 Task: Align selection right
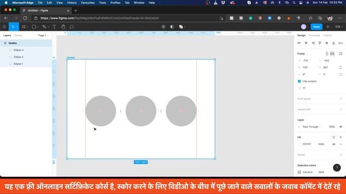click(x=313, y=43)
